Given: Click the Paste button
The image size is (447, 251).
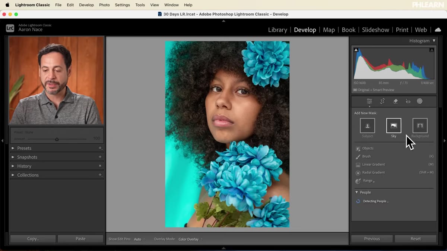Looking at the screenshot, I should click(80, 239).
